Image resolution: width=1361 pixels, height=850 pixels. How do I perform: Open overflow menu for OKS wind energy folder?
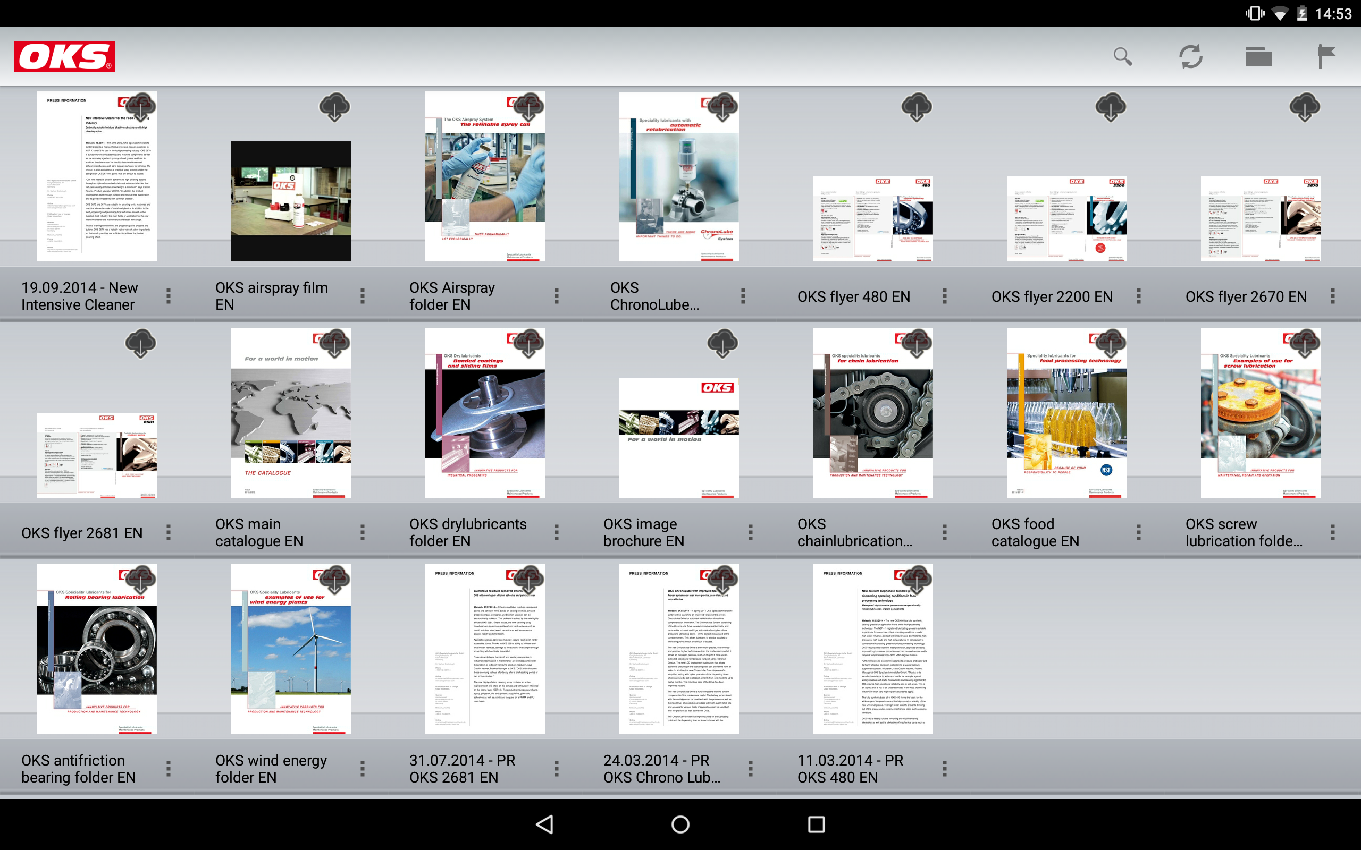coord(362,769)
